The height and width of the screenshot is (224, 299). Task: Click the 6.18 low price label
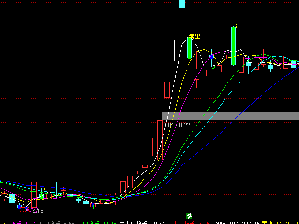37,211
